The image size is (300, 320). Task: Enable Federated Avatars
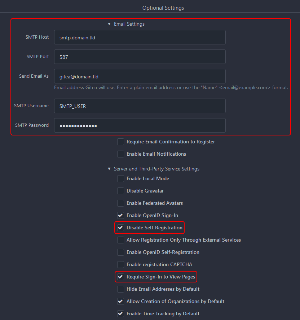coord(120,203)
